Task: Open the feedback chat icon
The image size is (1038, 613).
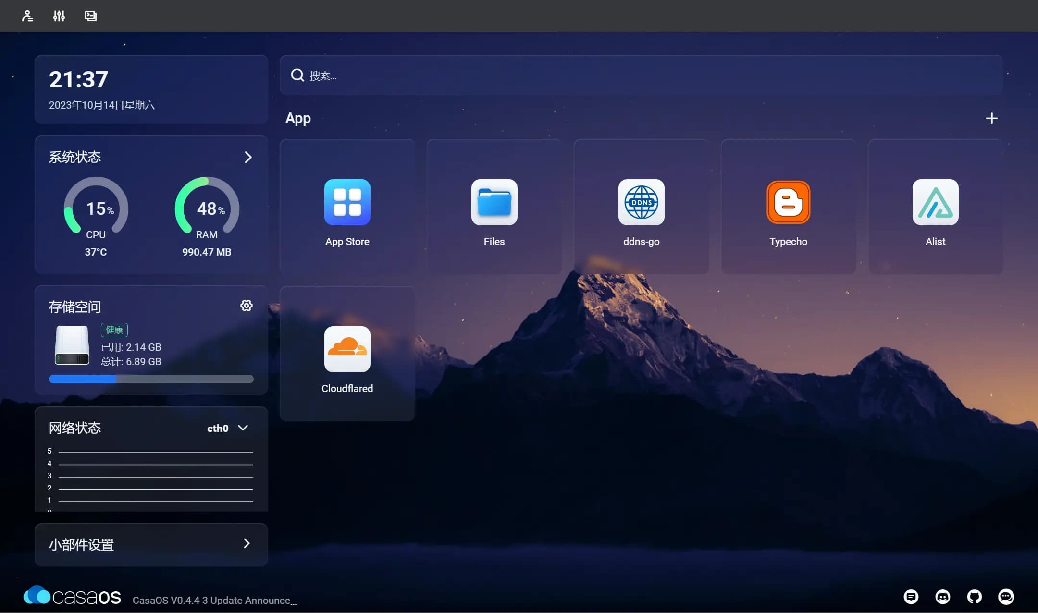Action: pos(911,597)
